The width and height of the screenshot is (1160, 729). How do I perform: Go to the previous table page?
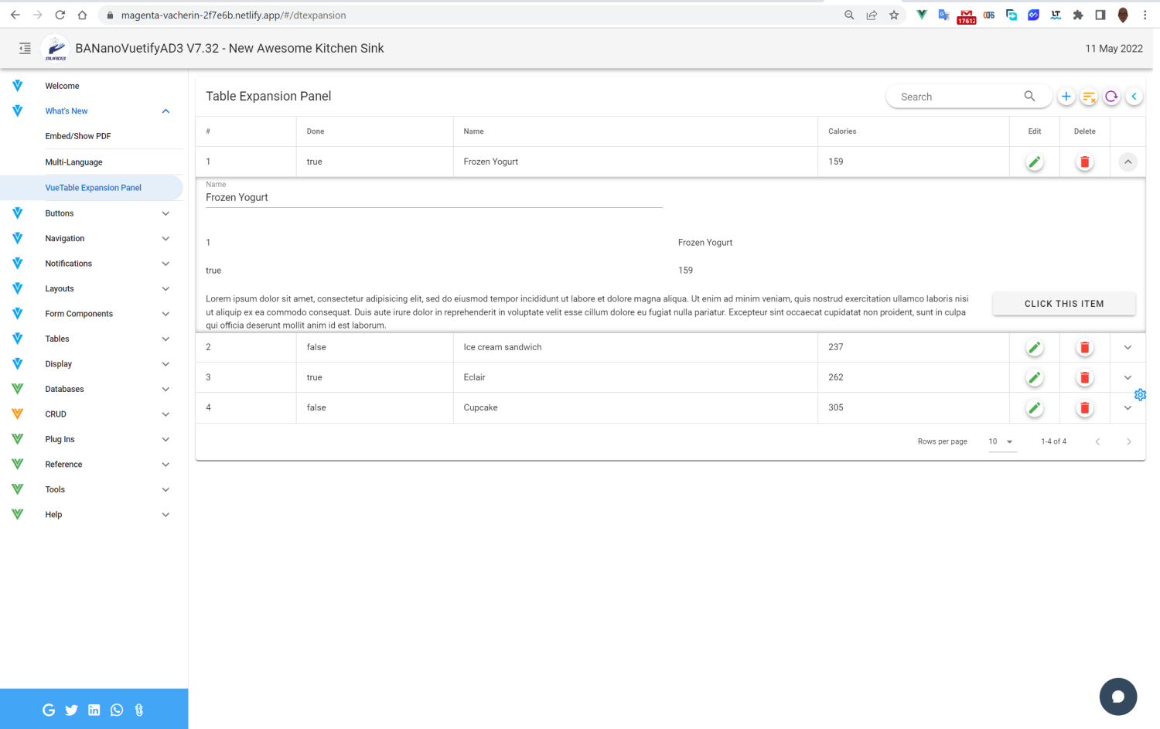[1097, 441]
